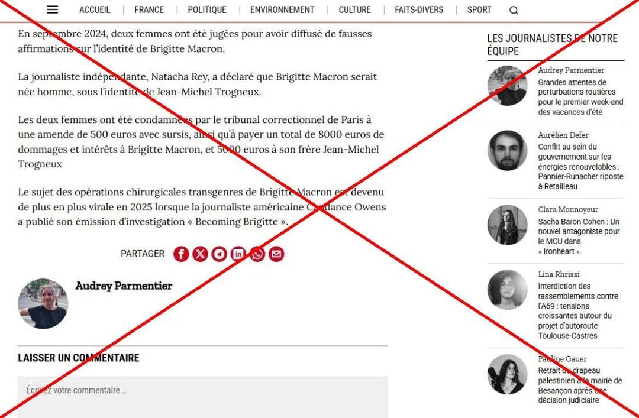Click Audrey Parmentier's large author photo
The height and width of the screenshot is (418, 639).
tap(43, 303)
